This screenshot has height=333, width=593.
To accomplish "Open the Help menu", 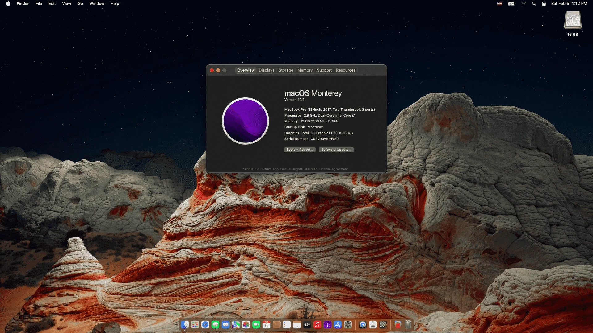I will (115, 4).
